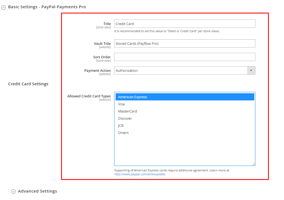Click inside the Title field
This screenshot has width=284, height=200.
(x=184, y=24)
